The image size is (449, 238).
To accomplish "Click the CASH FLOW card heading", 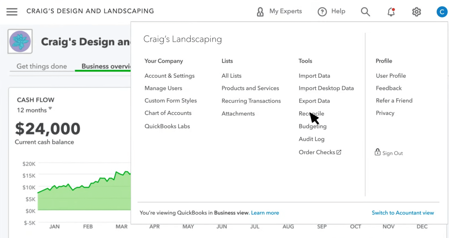I will point(36,100).
